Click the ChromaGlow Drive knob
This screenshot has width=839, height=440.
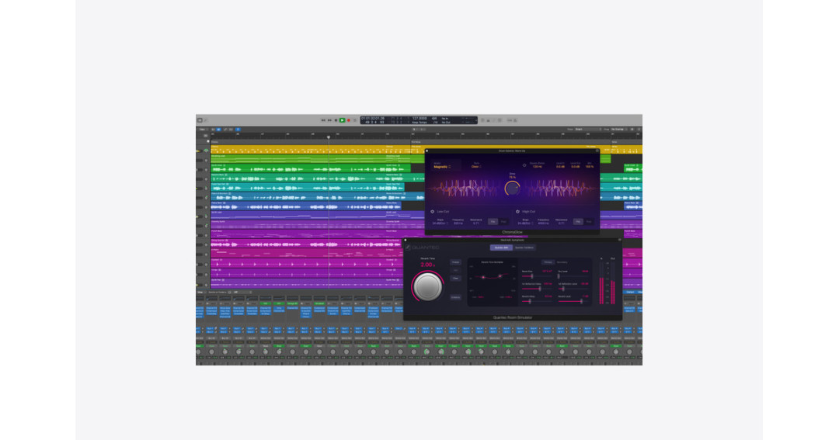pos(513,189)
